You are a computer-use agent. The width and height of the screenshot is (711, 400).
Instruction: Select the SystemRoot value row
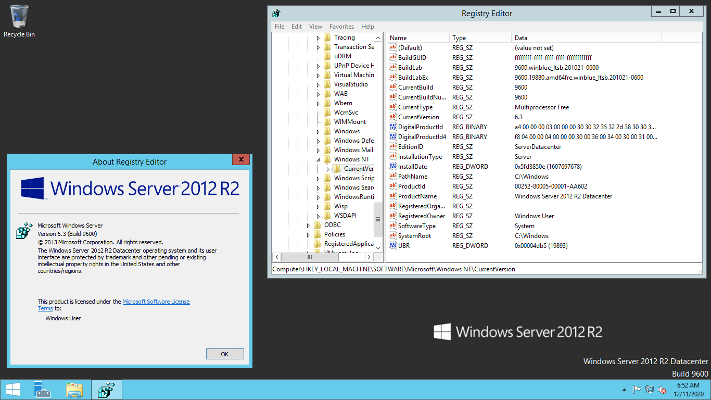coord(524,235)
